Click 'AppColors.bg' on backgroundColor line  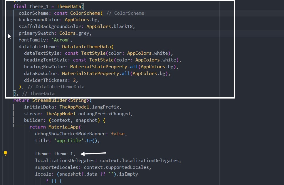pos(81,20)
